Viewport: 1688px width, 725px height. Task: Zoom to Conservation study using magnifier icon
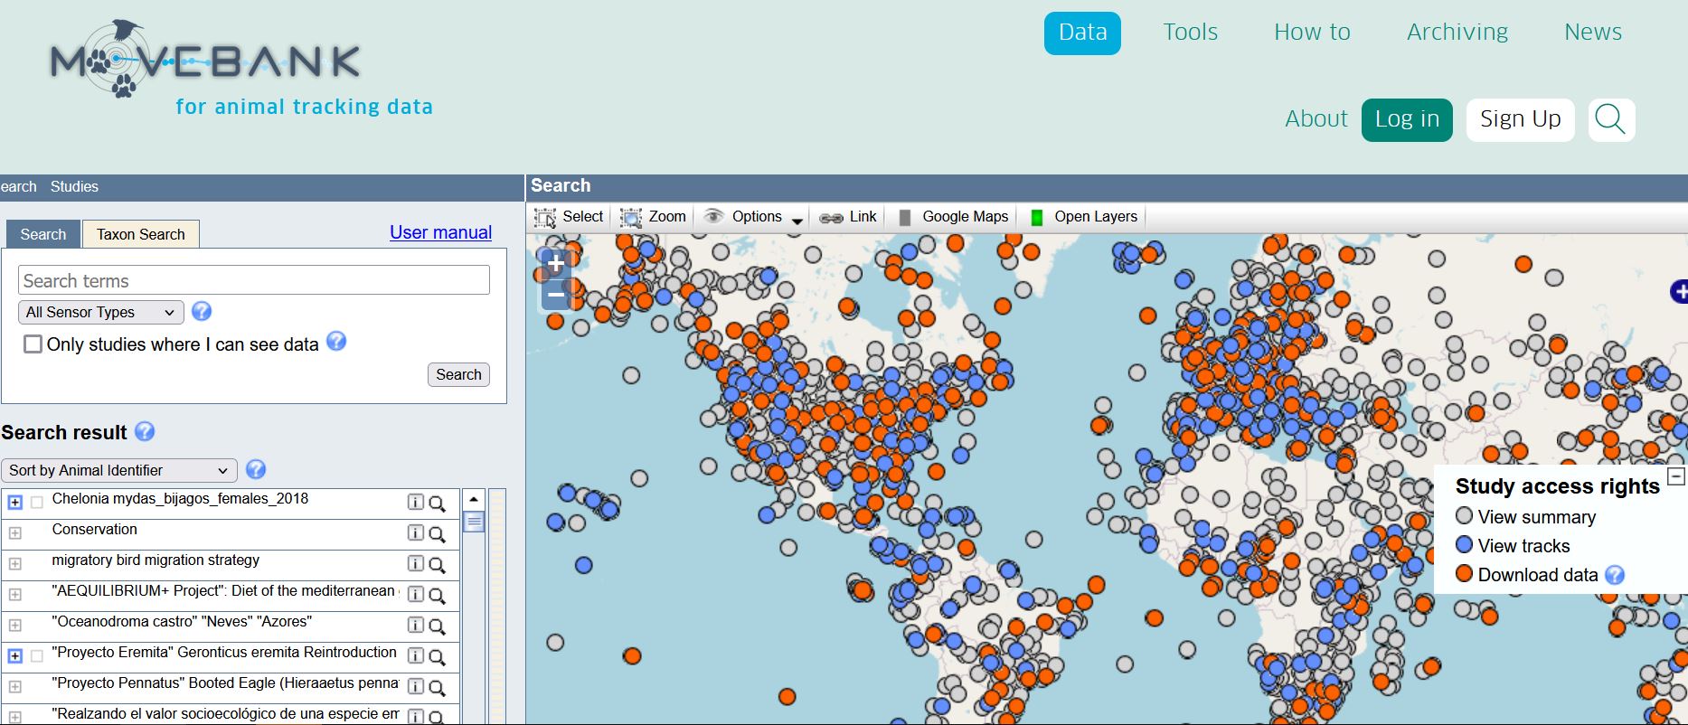click(x=437, y=534)
